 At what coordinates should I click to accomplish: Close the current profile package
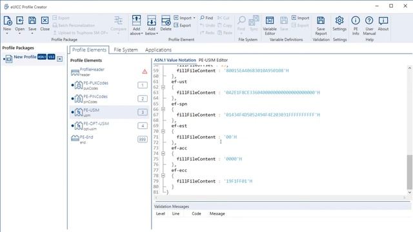pos(45,21)
